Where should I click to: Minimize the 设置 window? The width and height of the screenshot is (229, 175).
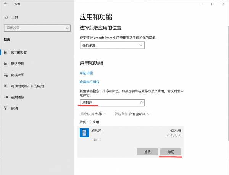(202, 4)
